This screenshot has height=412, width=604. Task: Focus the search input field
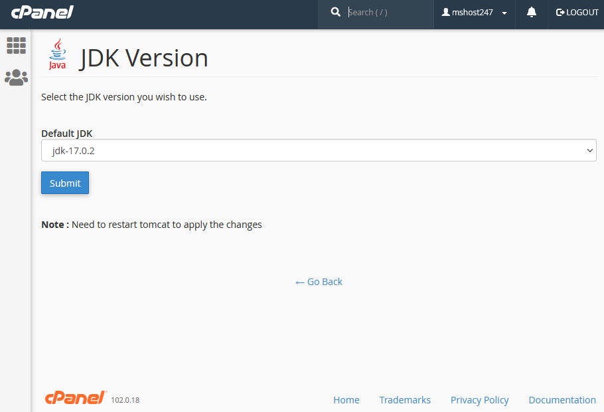pos(388,13)
